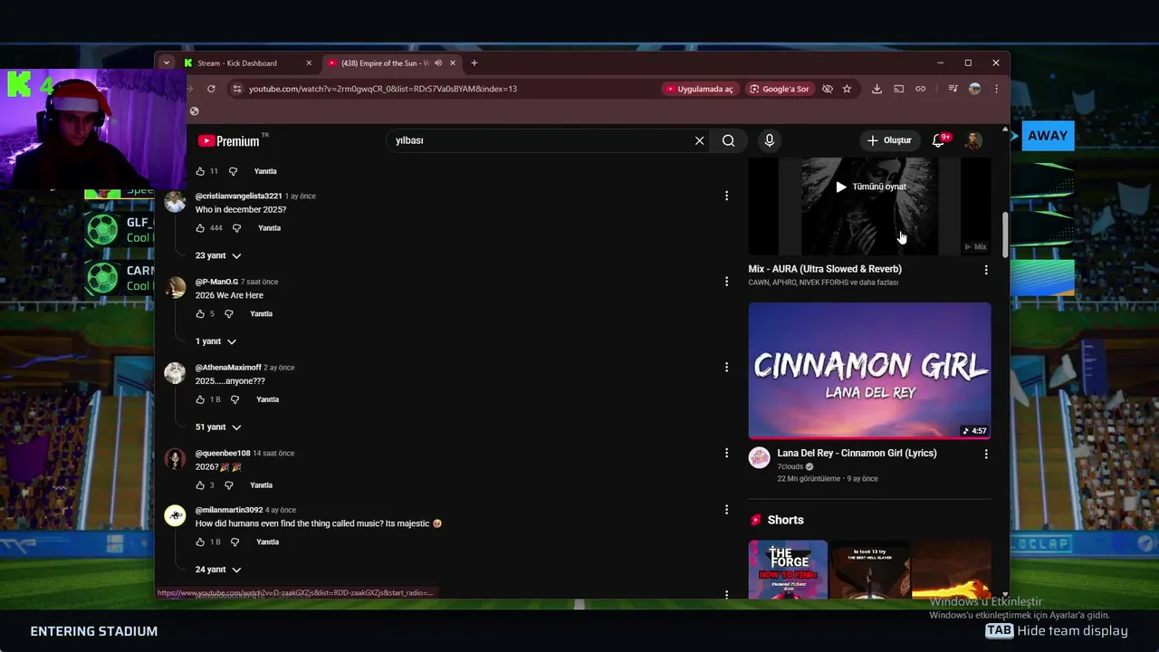Open options for Cinnamon Girl video
This screenshot has width=1159, height=652.
point(986,454)
